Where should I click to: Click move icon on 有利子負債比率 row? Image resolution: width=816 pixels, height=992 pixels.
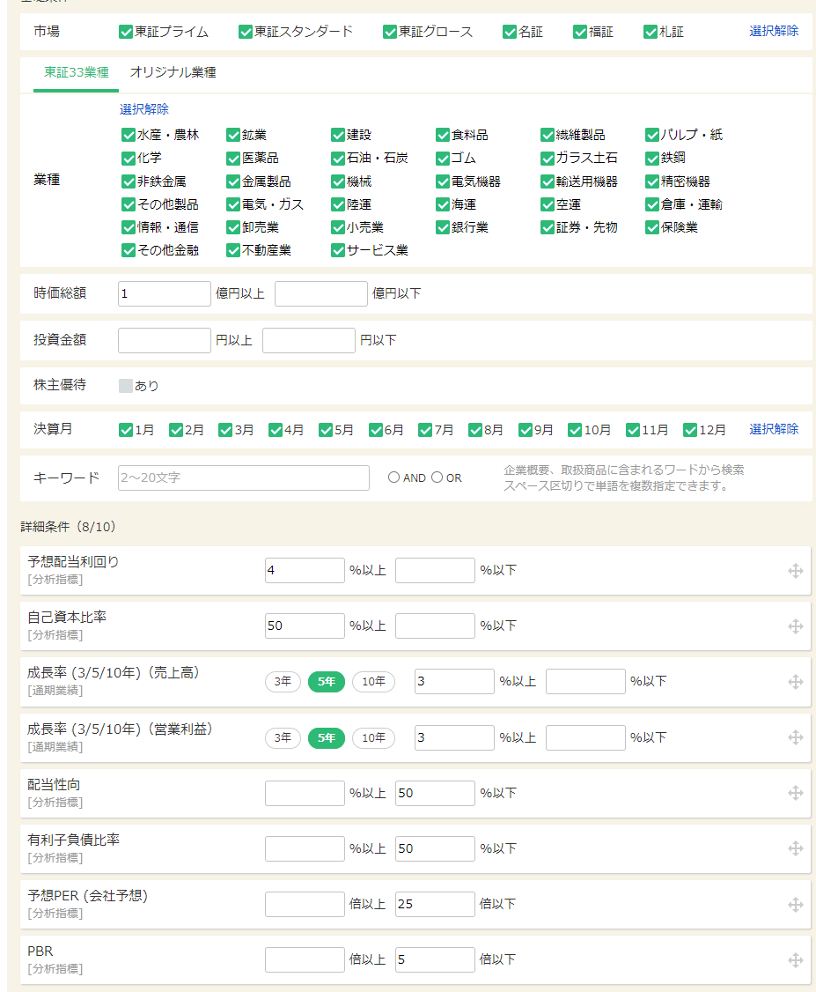(795, 848)
